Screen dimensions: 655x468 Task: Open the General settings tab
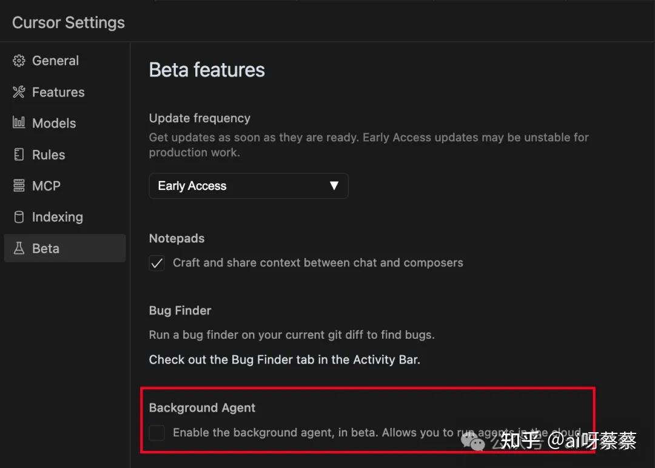click(x=55, y=61)
